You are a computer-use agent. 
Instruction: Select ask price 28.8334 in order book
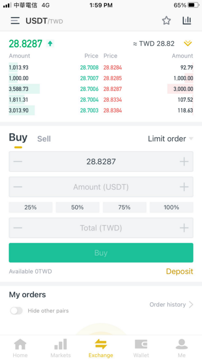[113, 100]
